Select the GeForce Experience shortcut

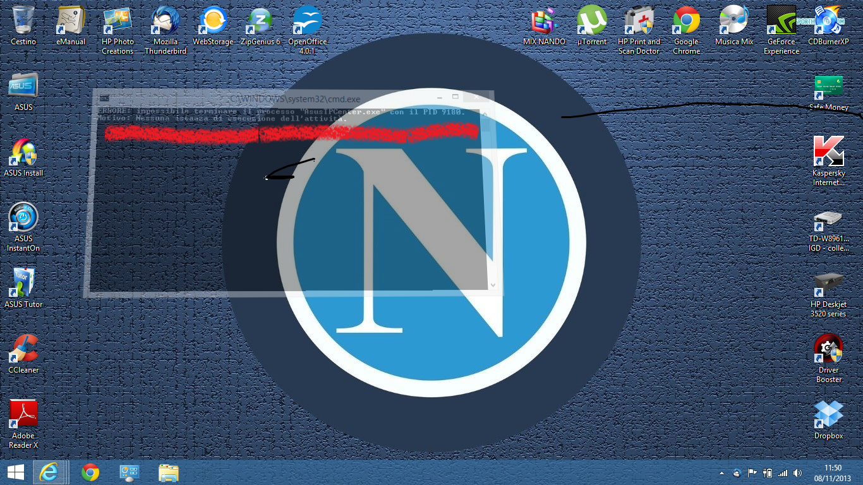point(782,30)
